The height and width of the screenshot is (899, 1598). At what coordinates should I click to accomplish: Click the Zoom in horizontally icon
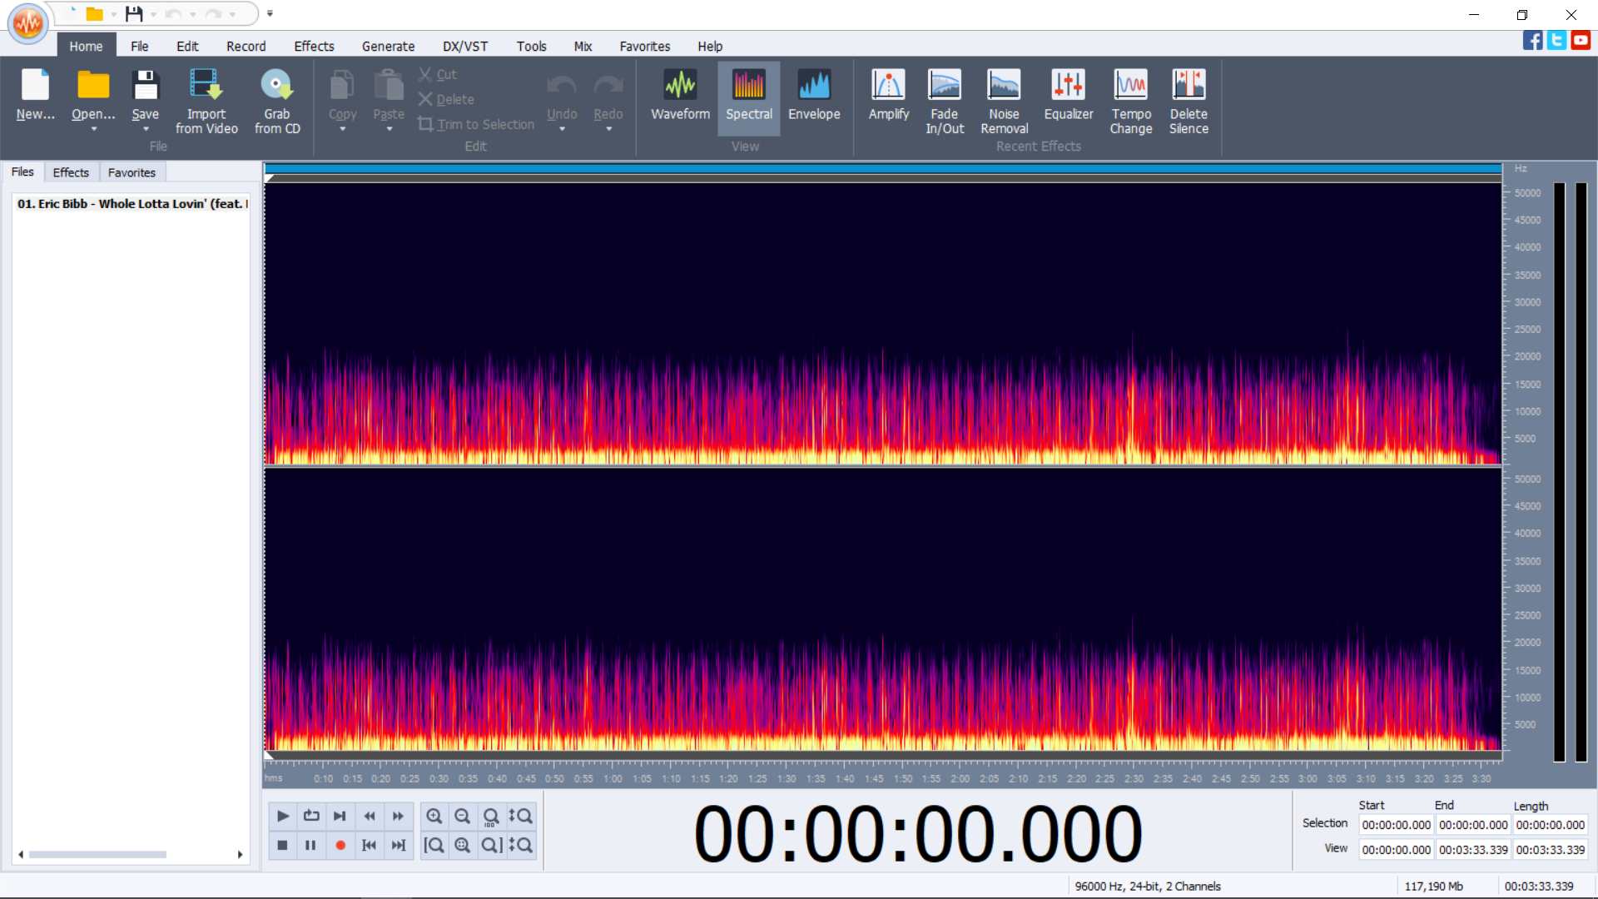tap(434, 817)
